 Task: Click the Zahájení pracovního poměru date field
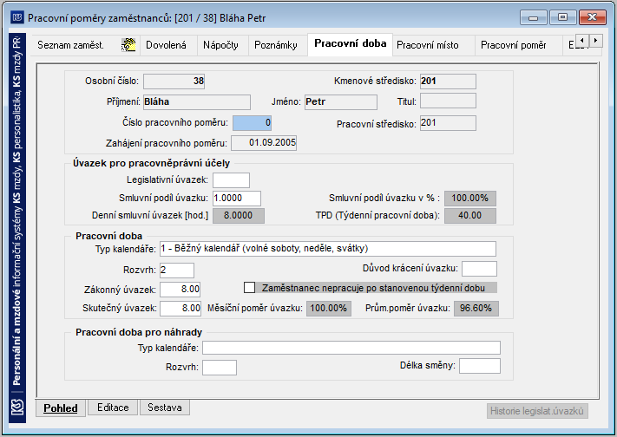[264, 143]
